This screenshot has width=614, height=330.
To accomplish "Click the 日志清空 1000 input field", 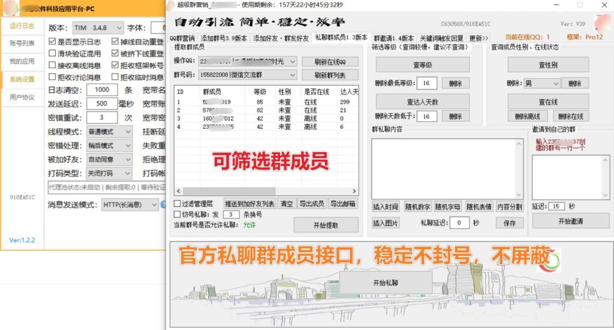I will [102, 90].
